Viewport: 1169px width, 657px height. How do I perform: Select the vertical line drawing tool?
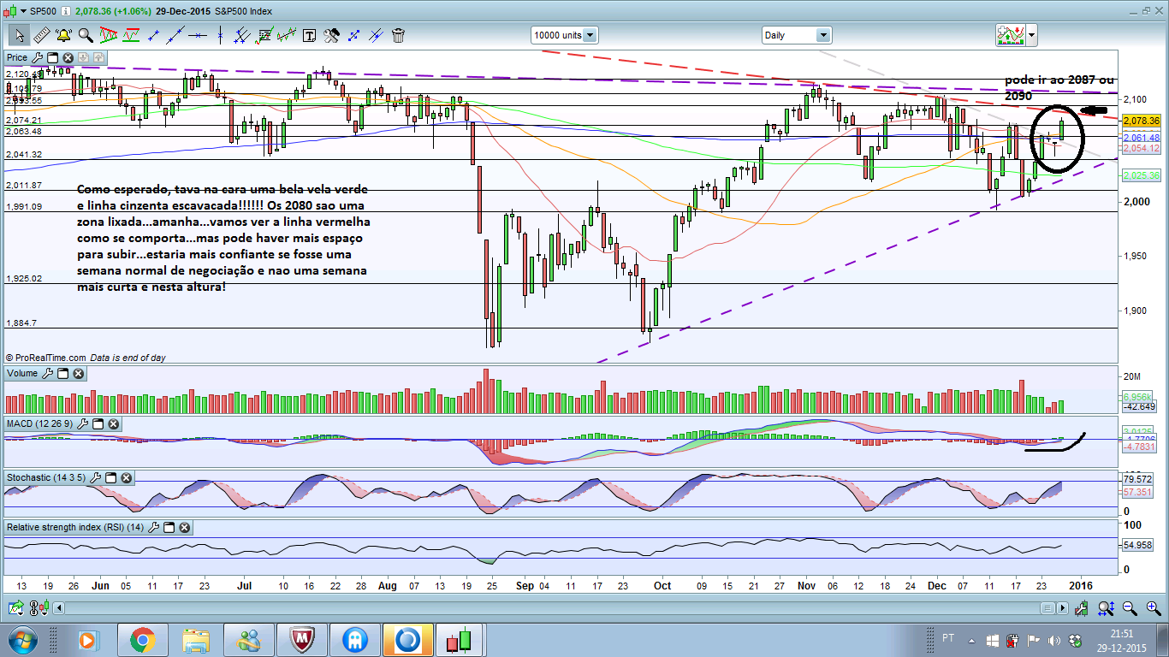click(220, 35)
